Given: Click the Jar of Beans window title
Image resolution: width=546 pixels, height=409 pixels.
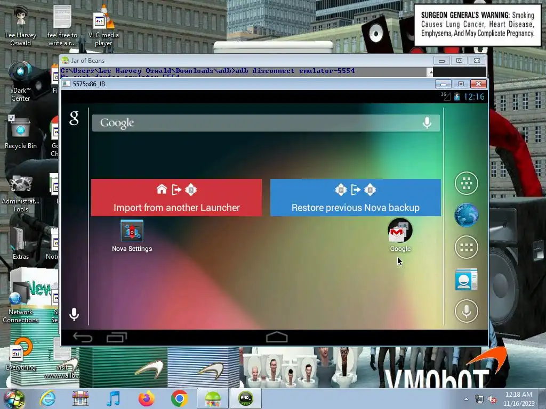Looking at the screenshot, I should tap(88, 61).
